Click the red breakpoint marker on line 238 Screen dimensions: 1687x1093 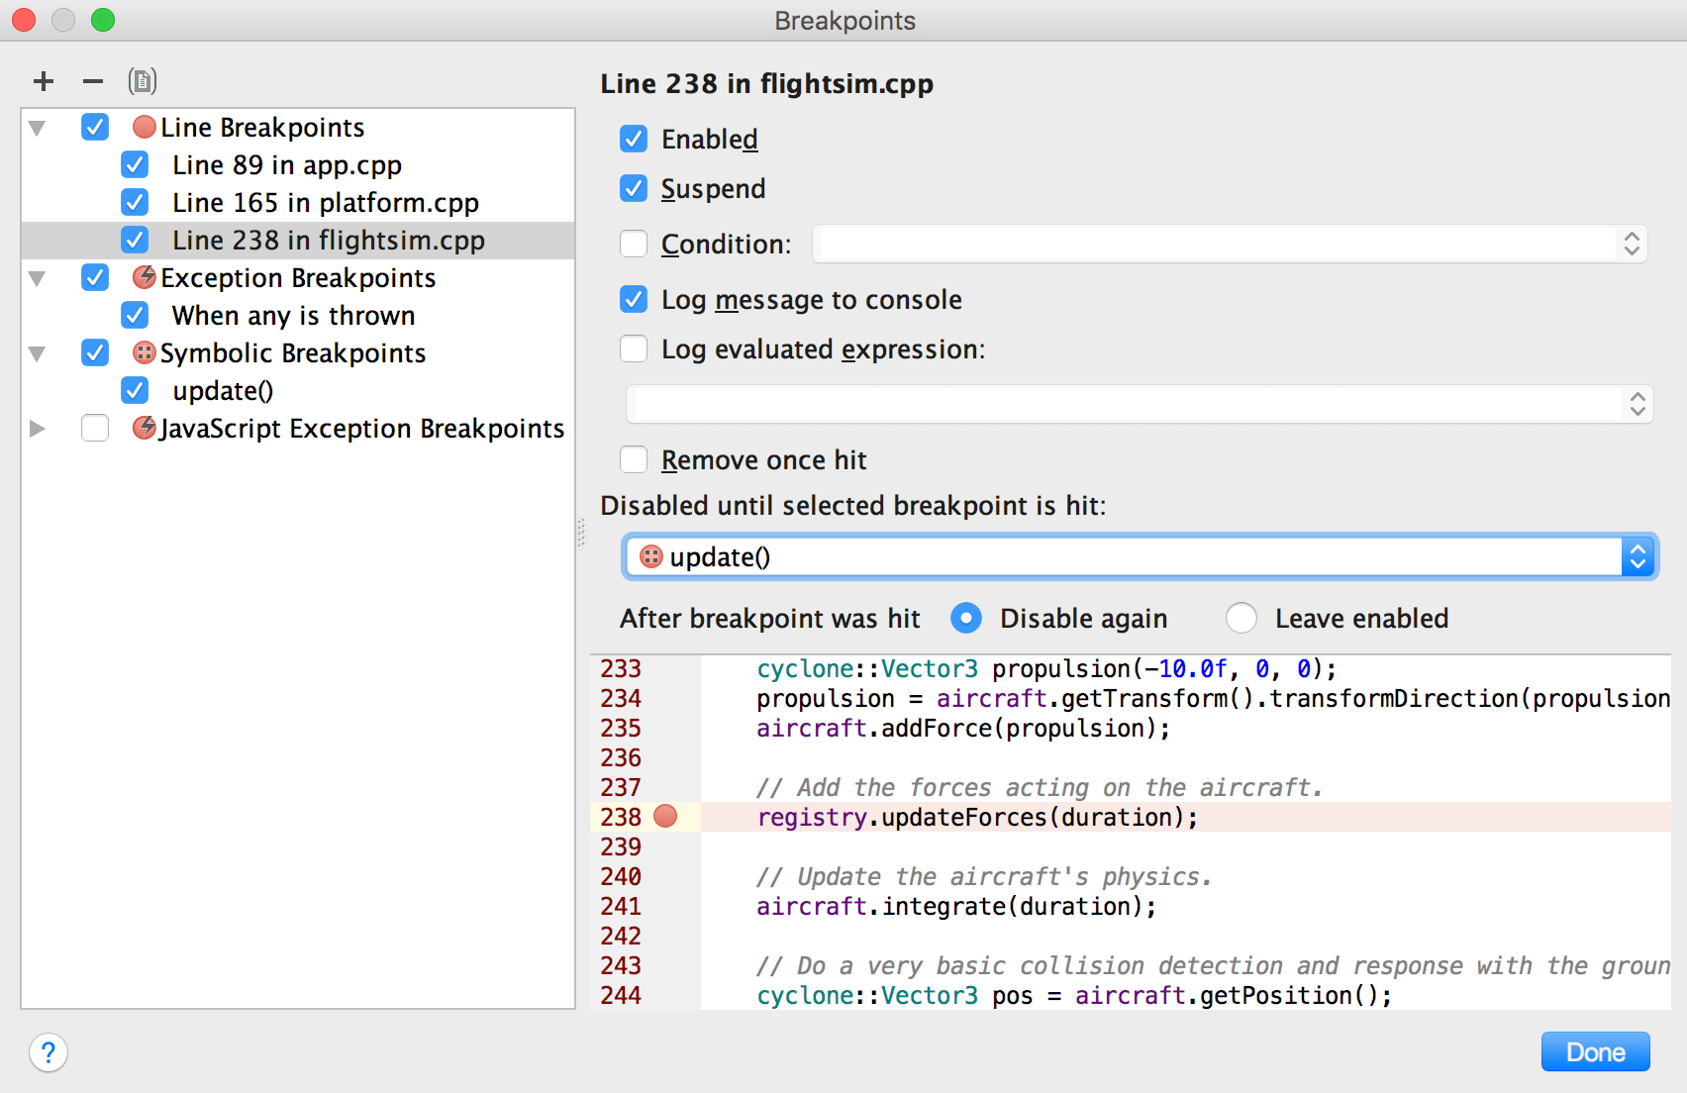665,817
